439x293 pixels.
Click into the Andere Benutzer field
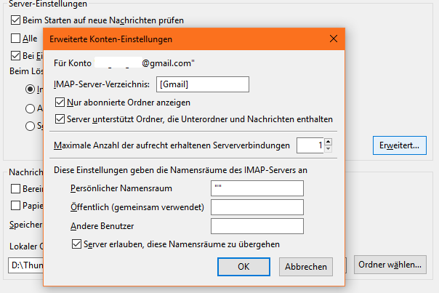point(257,227)
